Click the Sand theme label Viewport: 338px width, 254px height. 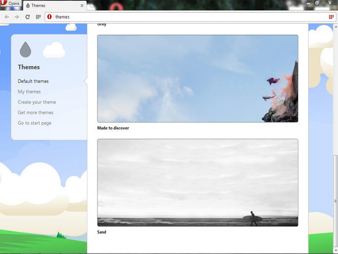tap(102, 232)
